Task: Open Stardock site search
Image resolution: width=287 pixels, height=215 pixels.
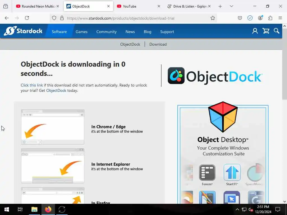Action: click(x=276, y=31)
